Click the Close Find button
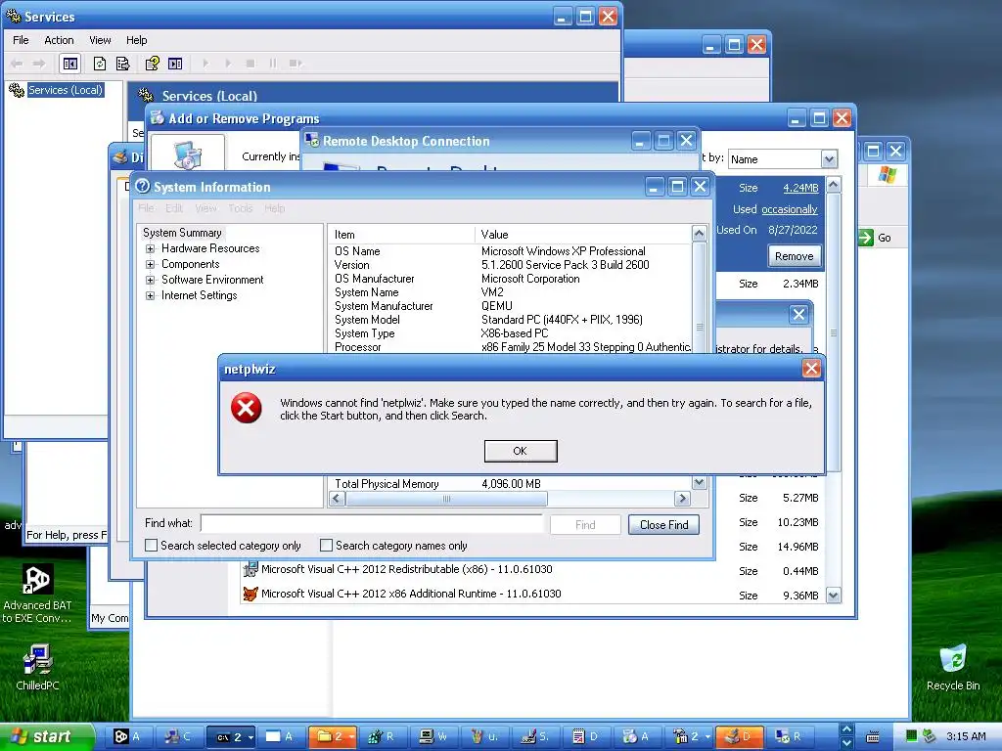Image resolution: width=1002 pixels, height=751 pixels. click(664, 525)
